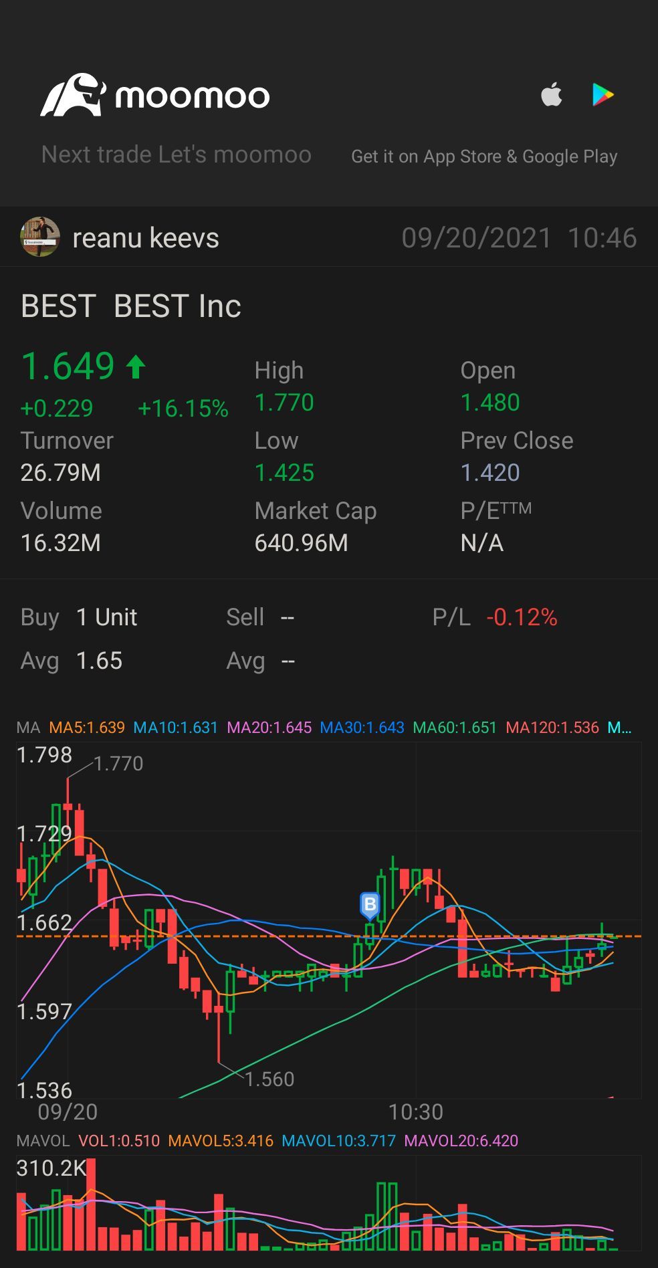This screenshot has width=658, height=1268.
Task: Tap the 10:30 time axis label
Action: pyautogui.click(x=416, y=1112)
